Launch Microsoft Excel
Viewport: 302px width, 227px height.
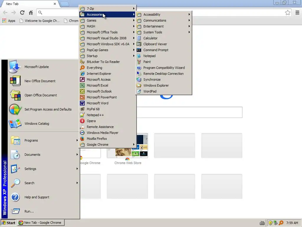coord(107,85)
